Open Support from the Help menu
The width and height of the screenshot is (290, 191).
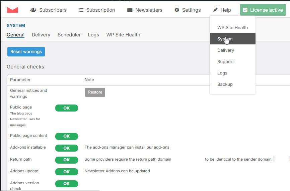(x=225, y=62)
